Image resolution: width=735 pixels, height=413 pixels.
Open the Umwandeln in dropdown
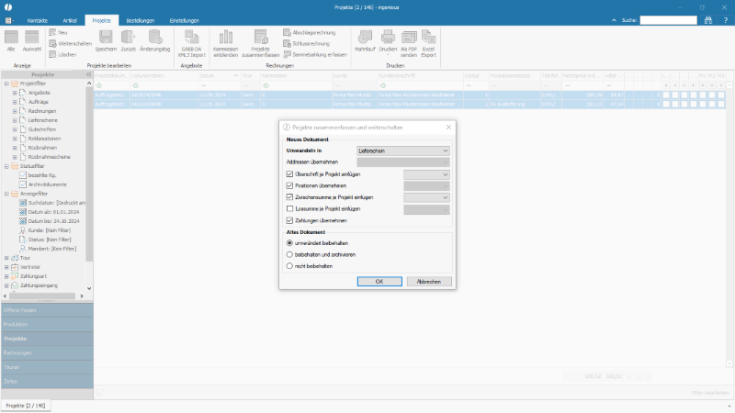[403, 151]
